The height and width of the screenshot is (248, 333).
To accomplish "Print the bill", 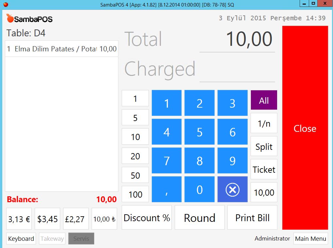I will 252,218.
